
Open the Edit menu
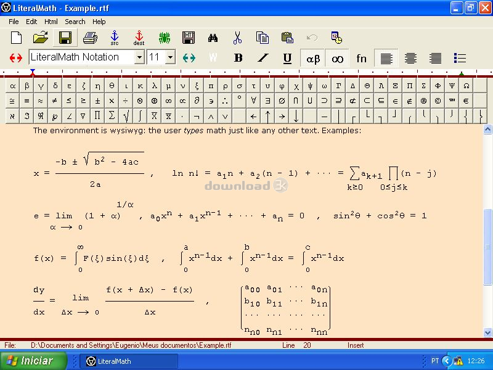coord(31,22)
